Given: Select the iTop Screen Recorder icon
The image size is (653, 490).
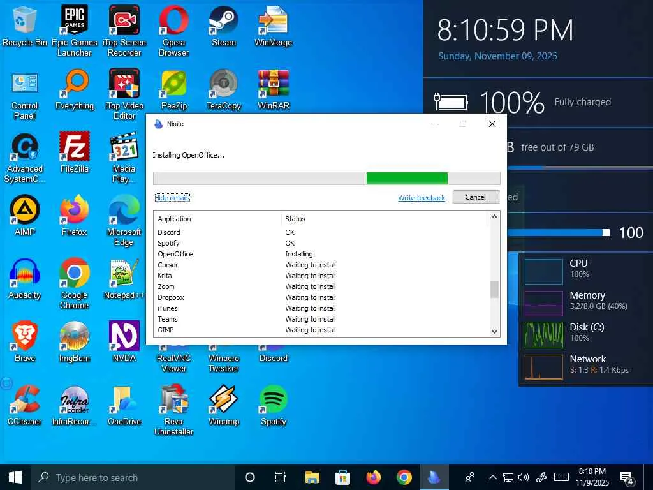Looking at the screenshot, I should click(124, 31).
